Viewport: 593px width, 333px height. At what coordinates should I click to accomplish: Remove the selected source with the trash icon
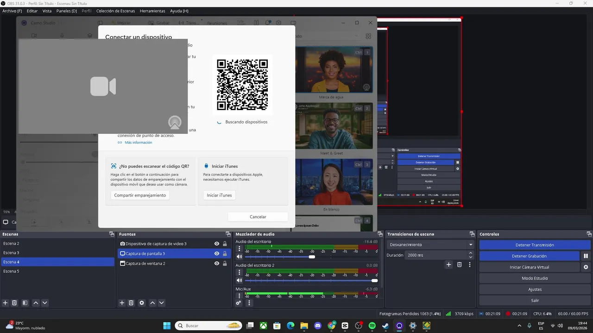coord(131,303)
